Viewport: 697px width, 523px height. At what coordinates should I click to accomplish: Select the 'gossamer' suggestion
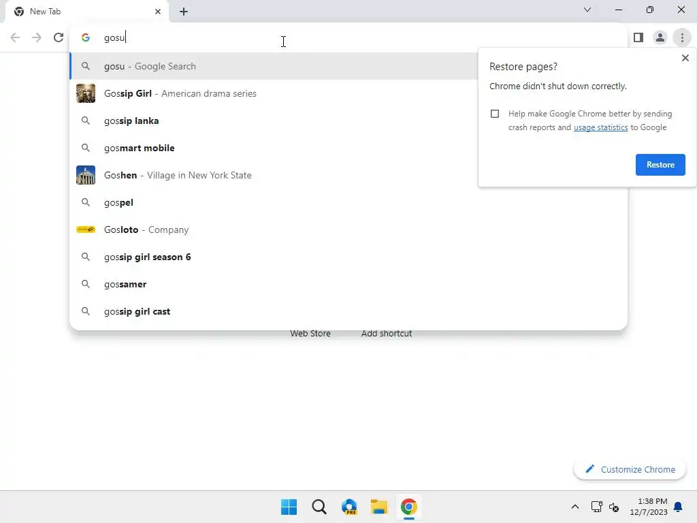pos(348,284)
